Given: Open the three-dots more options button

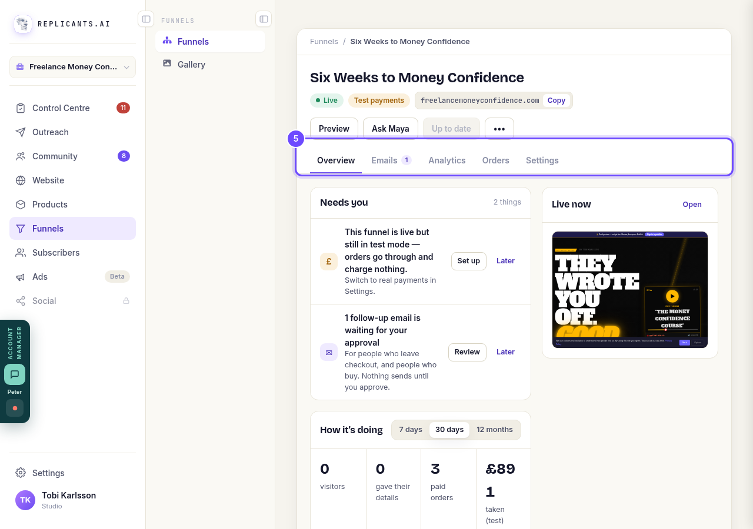Looking at the screenshot, I should point(499,129).
